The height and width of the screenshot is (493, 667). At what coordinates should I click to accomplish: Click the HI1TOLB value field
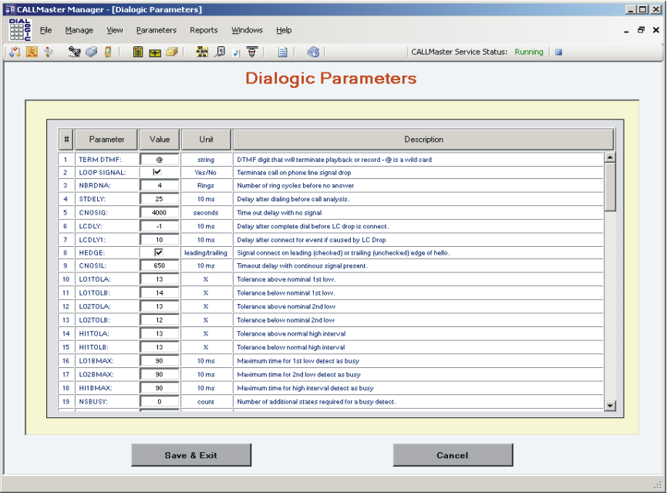coord(160,347)
